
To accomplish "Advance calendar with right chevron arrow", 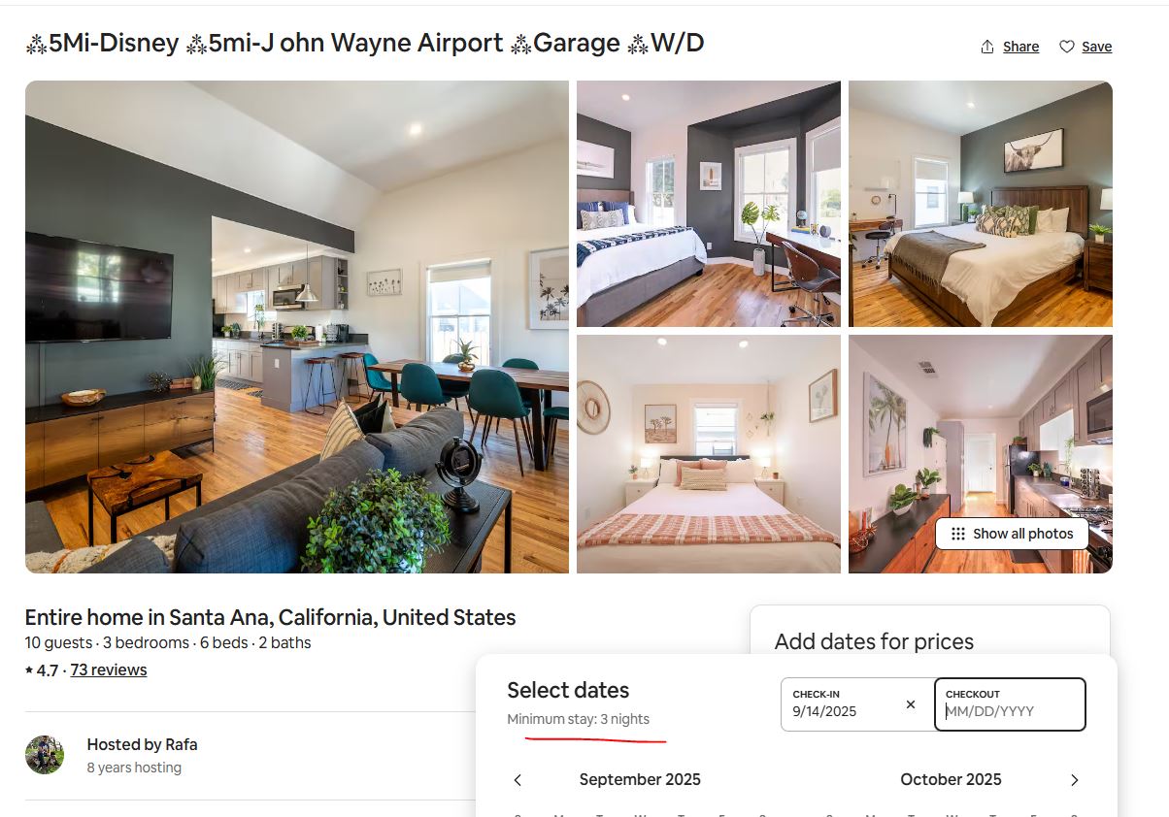I will (1074, 780).
